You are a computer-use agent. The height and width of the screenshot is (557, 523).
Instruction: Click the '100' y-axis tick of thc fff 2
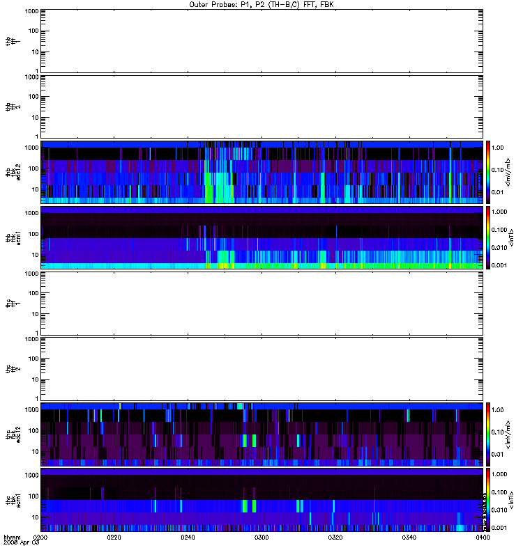click(x=33, y=359)
